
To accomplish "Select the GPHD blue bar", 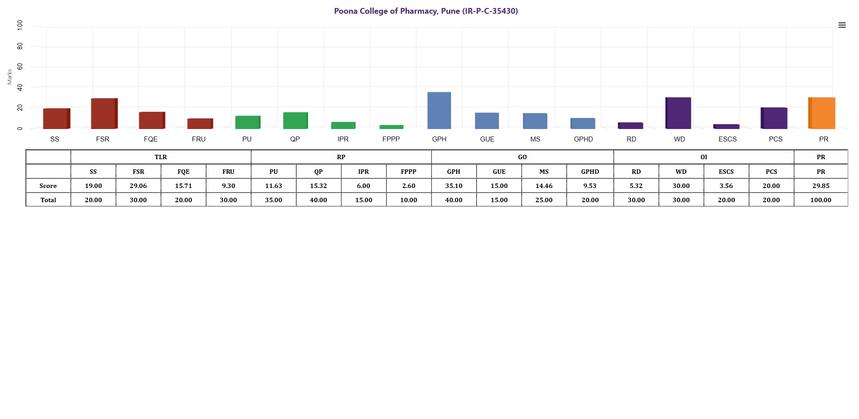I will point(583,123).
